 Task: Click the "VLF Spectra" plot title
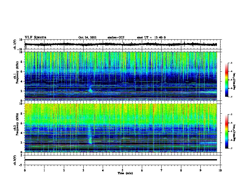(35, 37)
